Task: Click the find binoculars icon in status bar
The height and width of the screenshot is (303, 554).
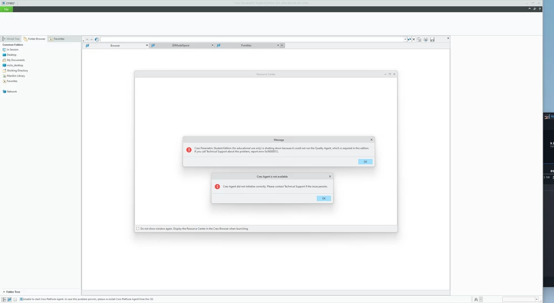Action: point(476,300)
